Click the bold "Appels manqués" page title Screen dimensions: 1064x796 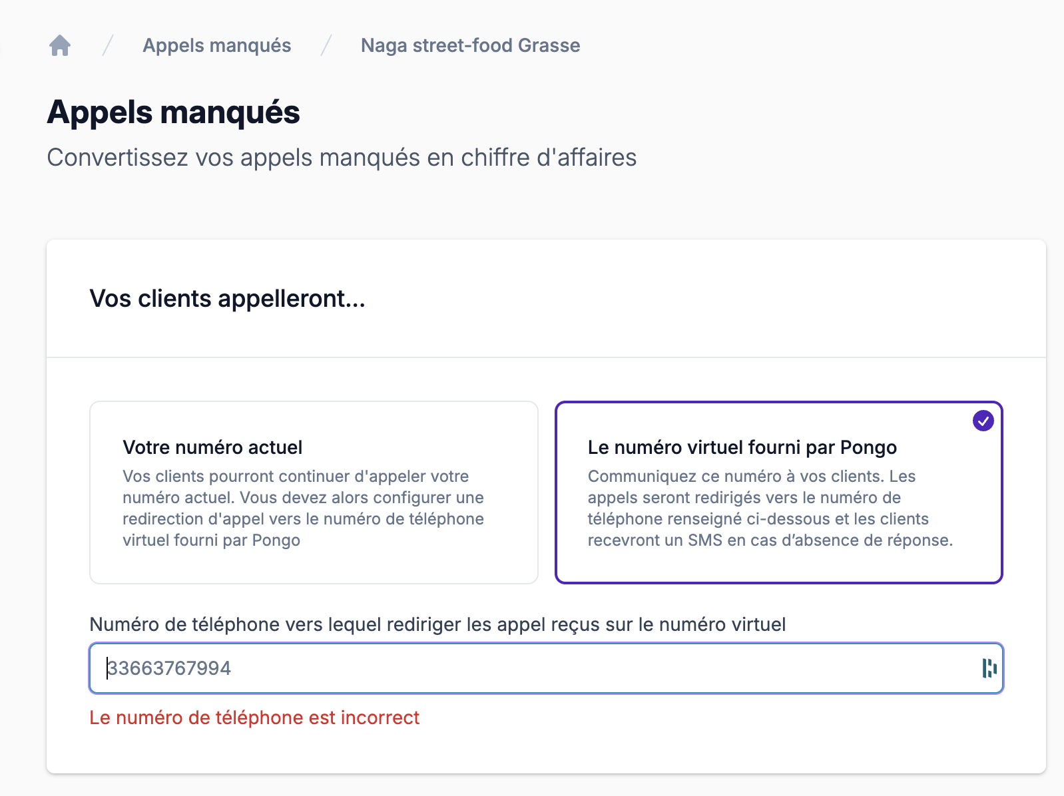point(173,112)
